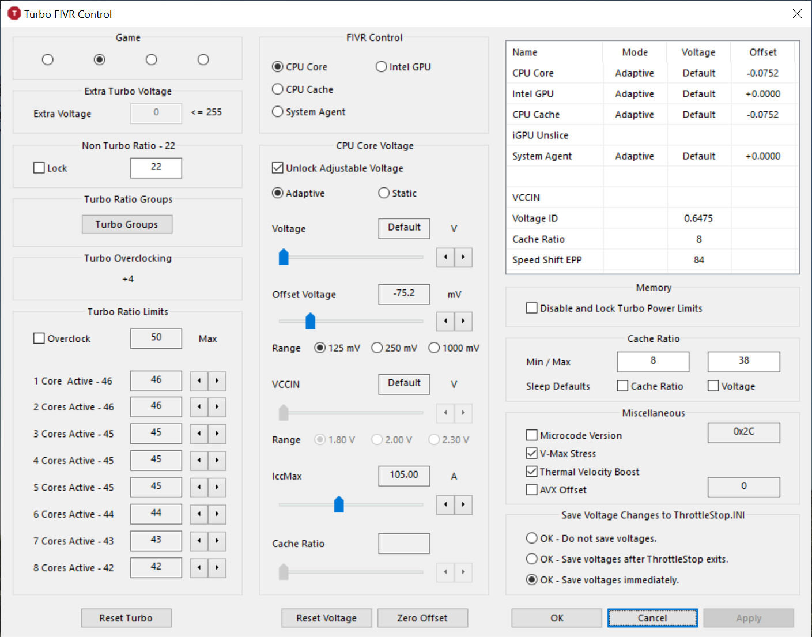Open the Turbo Groups button

(x=127, y=224)
